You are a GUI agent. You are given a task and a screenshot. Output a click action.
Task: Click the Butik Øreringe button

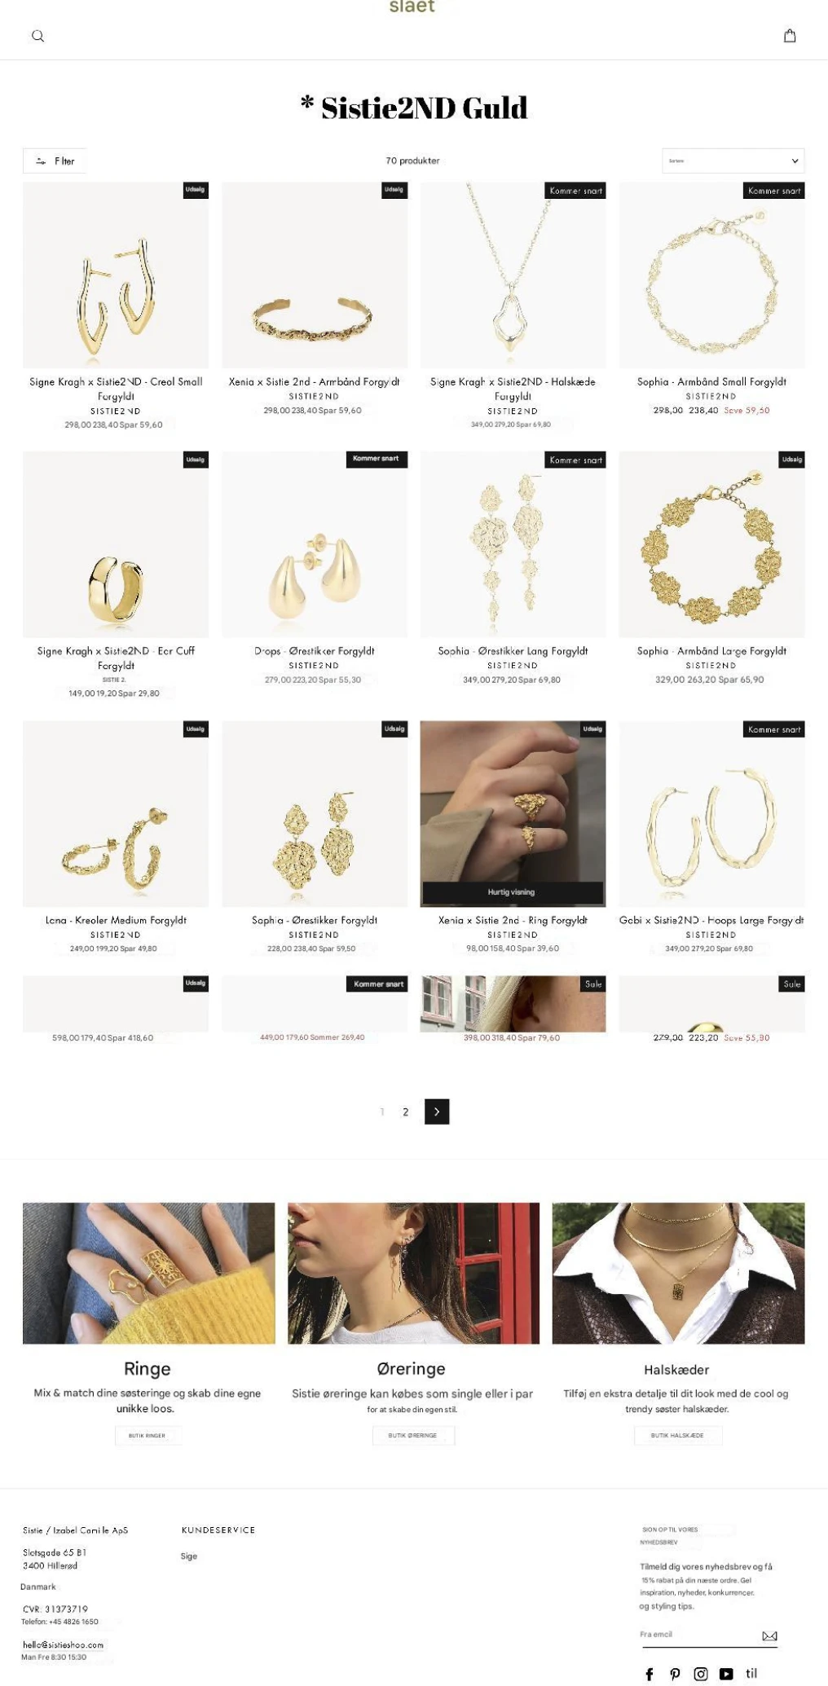click(413, 1435)
